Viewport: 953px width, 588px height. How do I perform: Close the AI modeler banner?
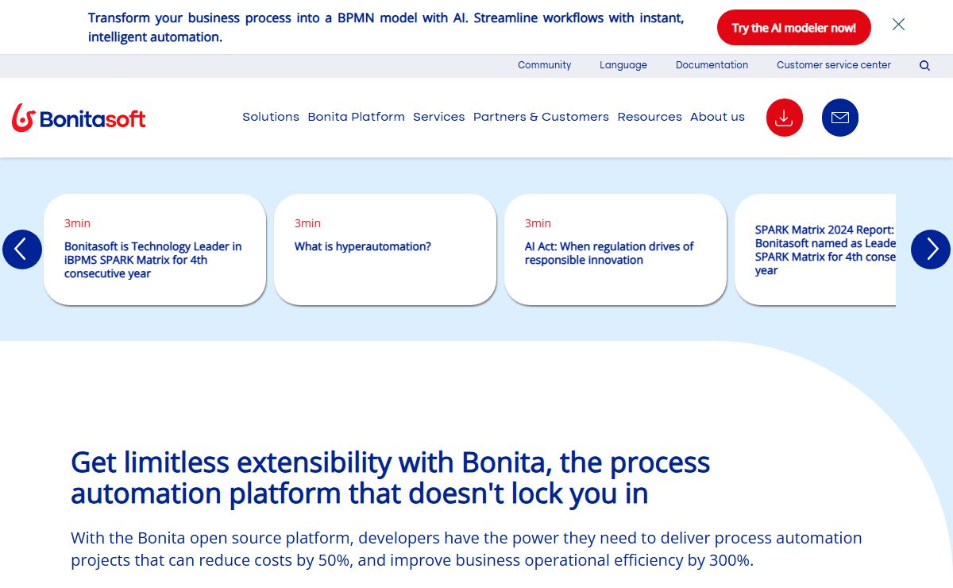pyautogui.click(x=898, y=25)
